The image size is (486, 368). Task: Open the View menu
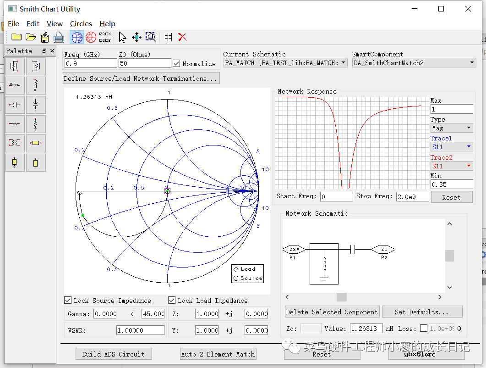pos(55,23)
